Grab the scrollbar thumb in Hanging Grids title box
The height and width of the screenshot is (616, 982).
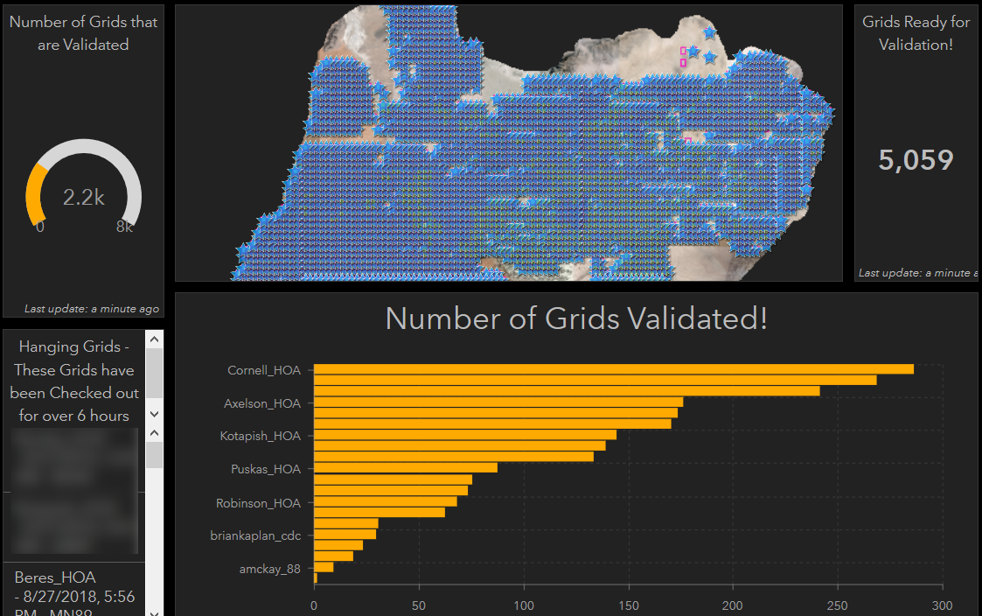154,372
